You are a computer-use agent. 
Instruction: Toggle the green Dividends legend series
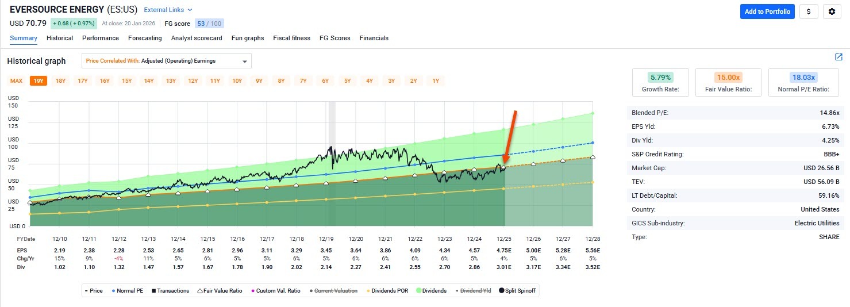tap(431, 291)
